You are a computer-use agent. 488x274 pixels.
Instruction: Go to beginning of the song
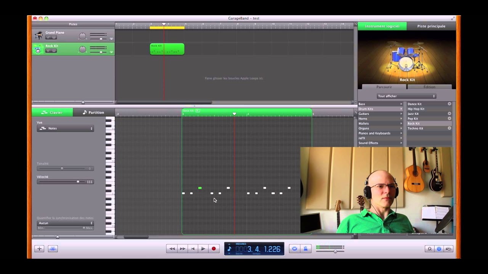(x=193, y=249)
